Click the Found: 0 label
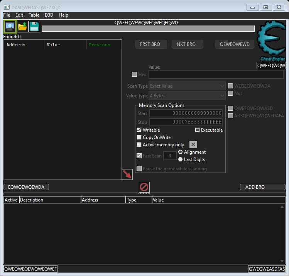 (x=12, y=37)
